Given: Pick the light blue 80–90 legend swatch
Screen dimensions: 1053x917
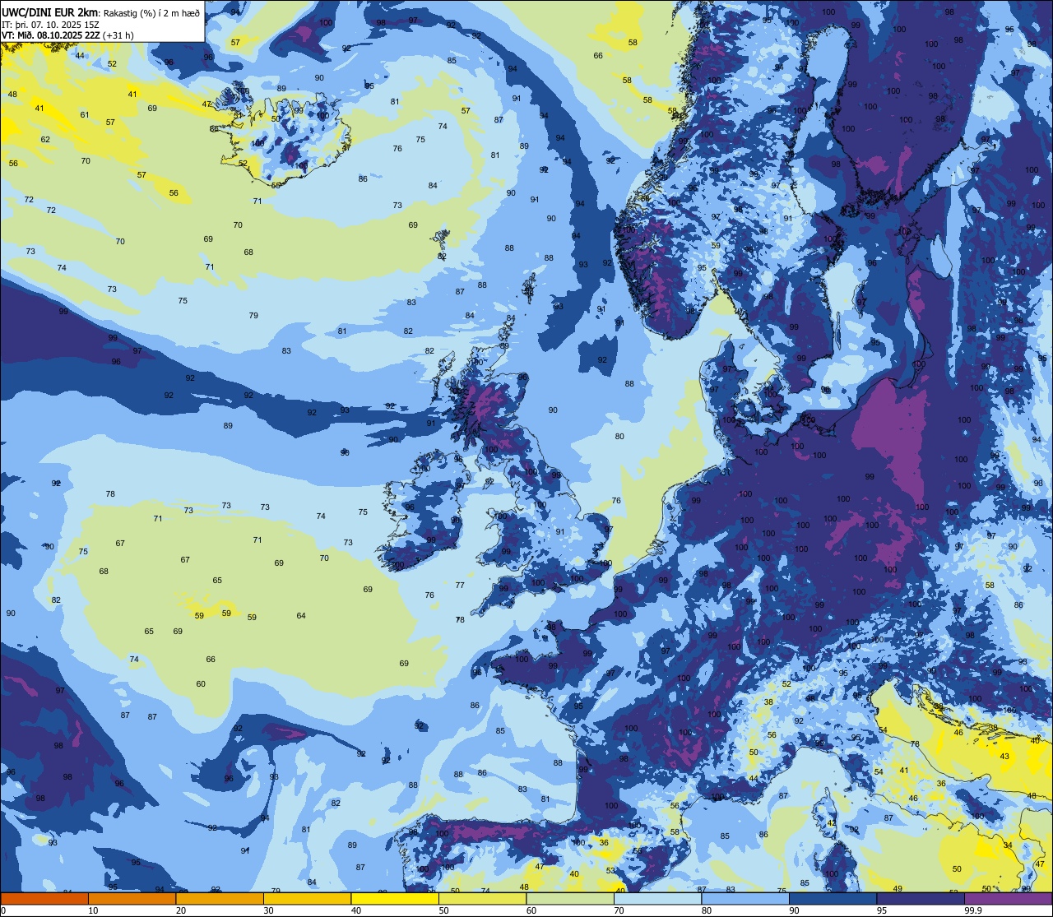Looking at the screenshot, I should click(745, 899).
